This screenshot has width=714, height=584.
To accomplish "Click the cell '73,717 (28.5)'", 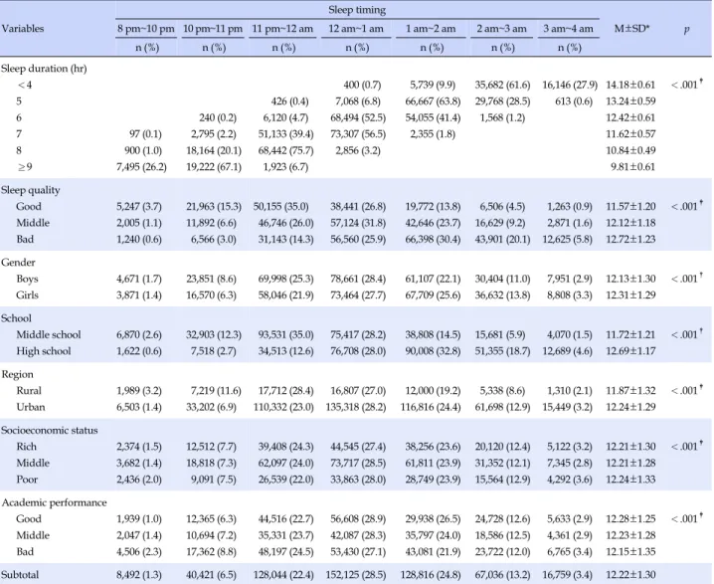I will 358,464.
